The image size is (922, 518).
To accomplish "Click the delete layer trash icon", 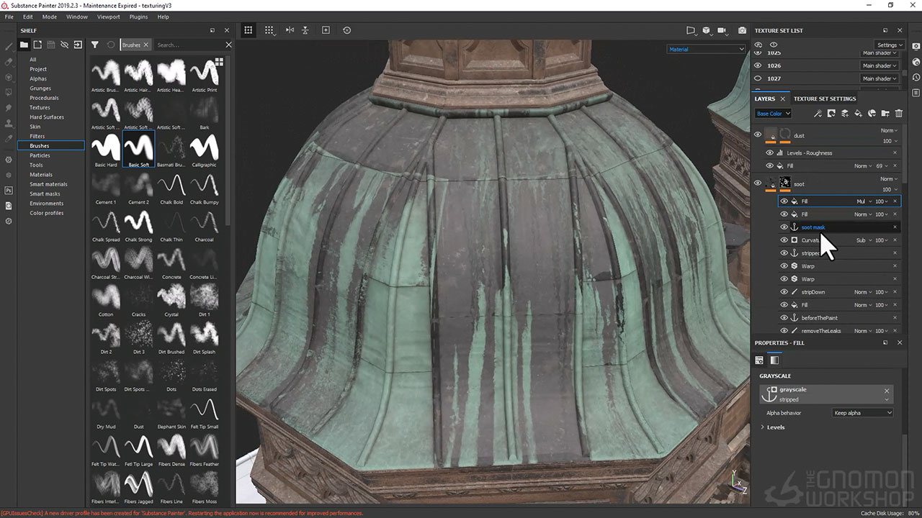I will tap(898, 114).
